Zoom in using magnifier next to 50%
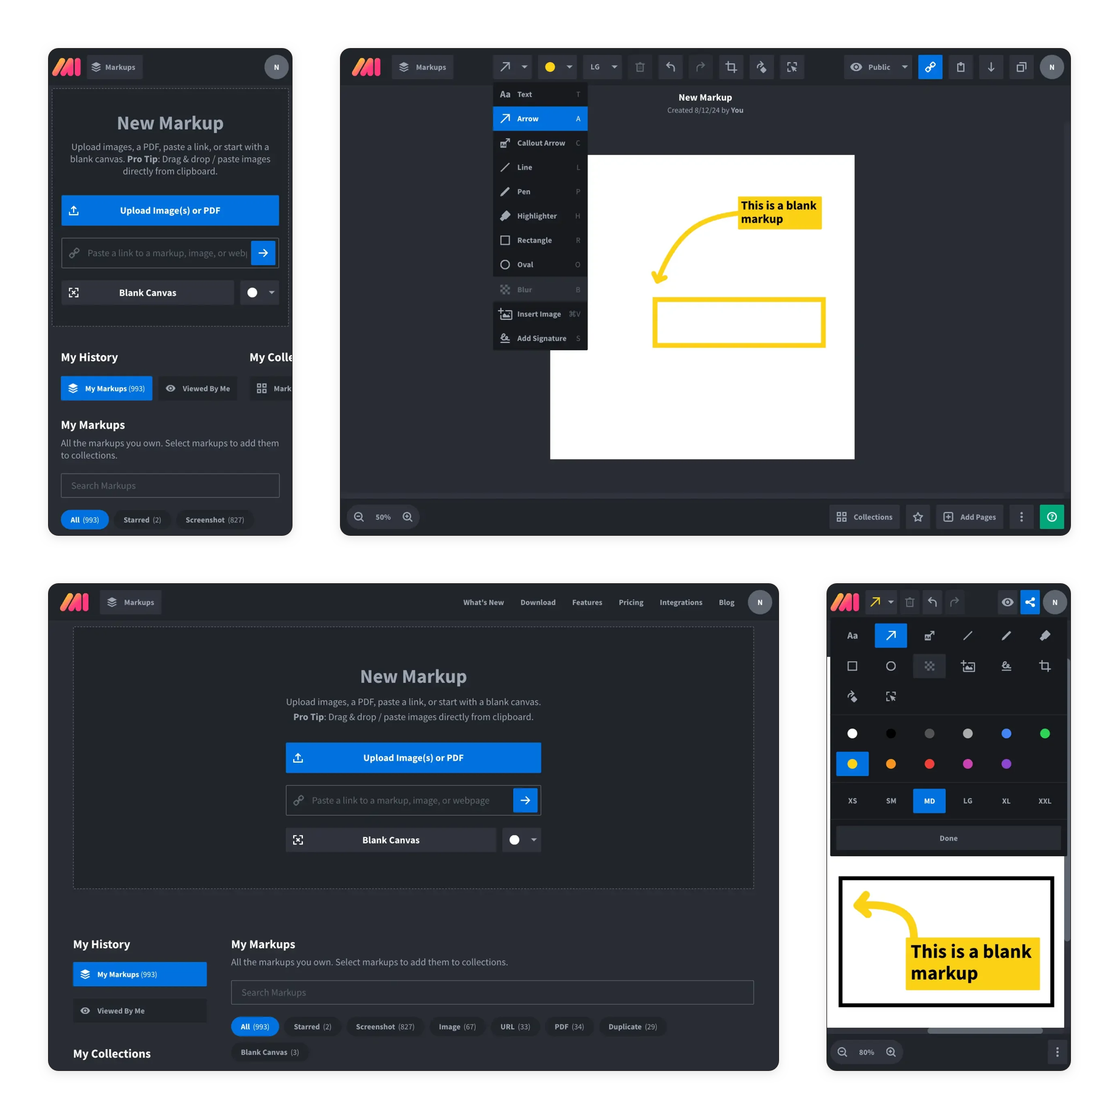Viewport: 1119px width, 1119px height. pyautogui.click(x=407, y=517)
